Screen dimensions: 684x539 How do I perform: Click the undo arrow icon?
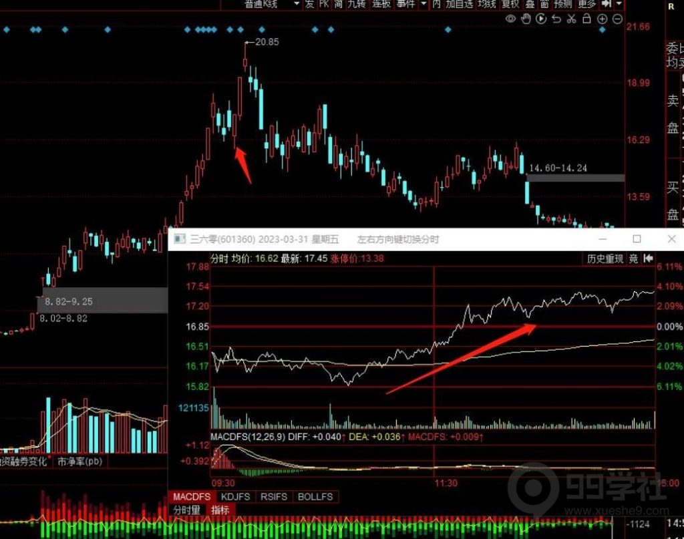coord(556,19)
